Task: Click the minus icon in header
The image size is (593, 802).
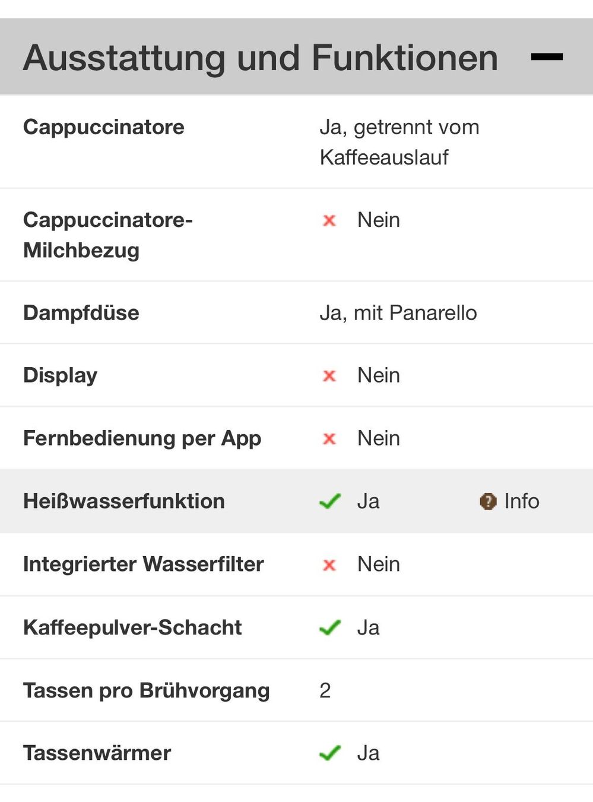Action: 547,57
